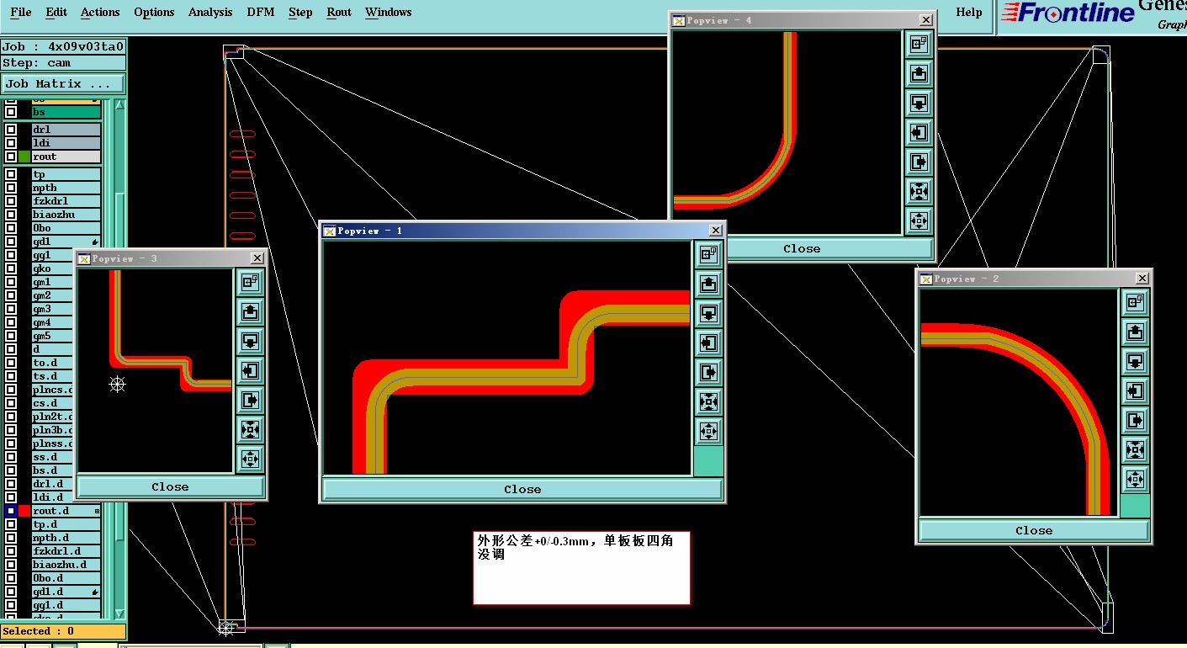Click the sync-view icon in Popview 3

(x=250, y=283)
